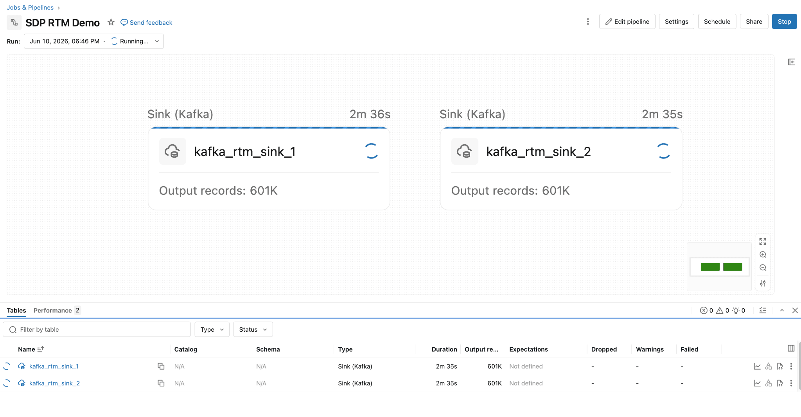Click the warnings count indicator

click(x=722, y=310)
